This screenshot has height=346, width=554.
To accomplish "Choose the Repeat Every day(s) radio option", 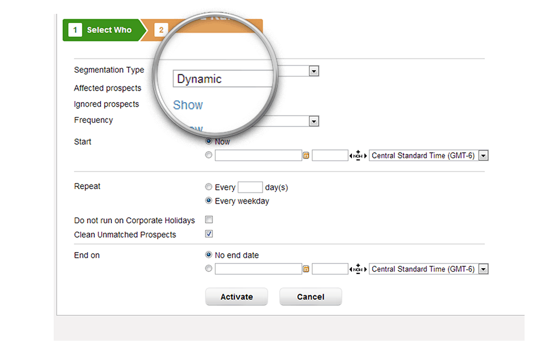I will 209,187.
